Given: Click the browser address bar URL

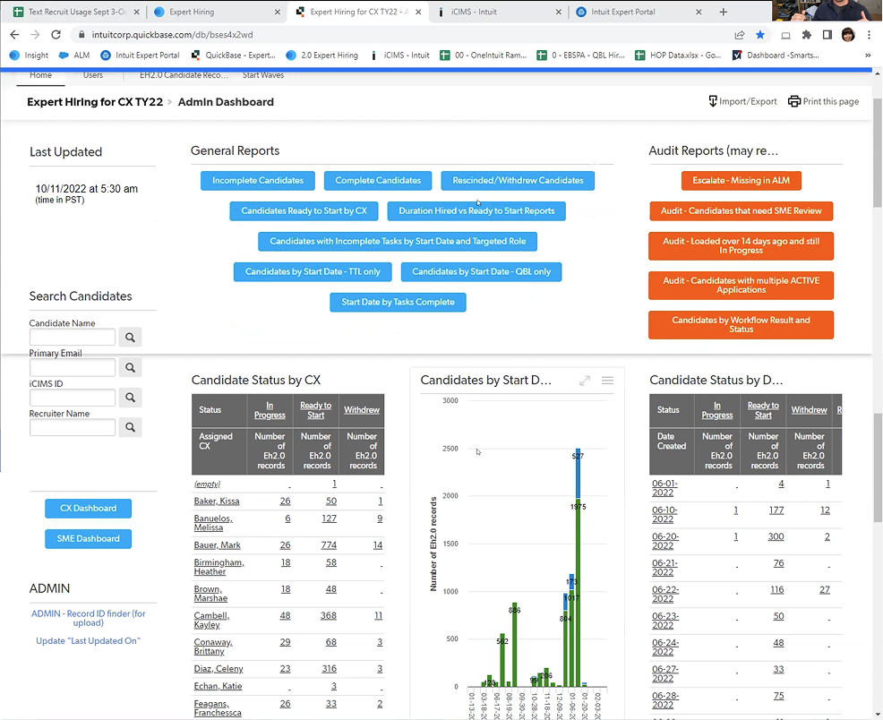Looking at the screenshot, I should pyautogui.click(x=172, y=35).
